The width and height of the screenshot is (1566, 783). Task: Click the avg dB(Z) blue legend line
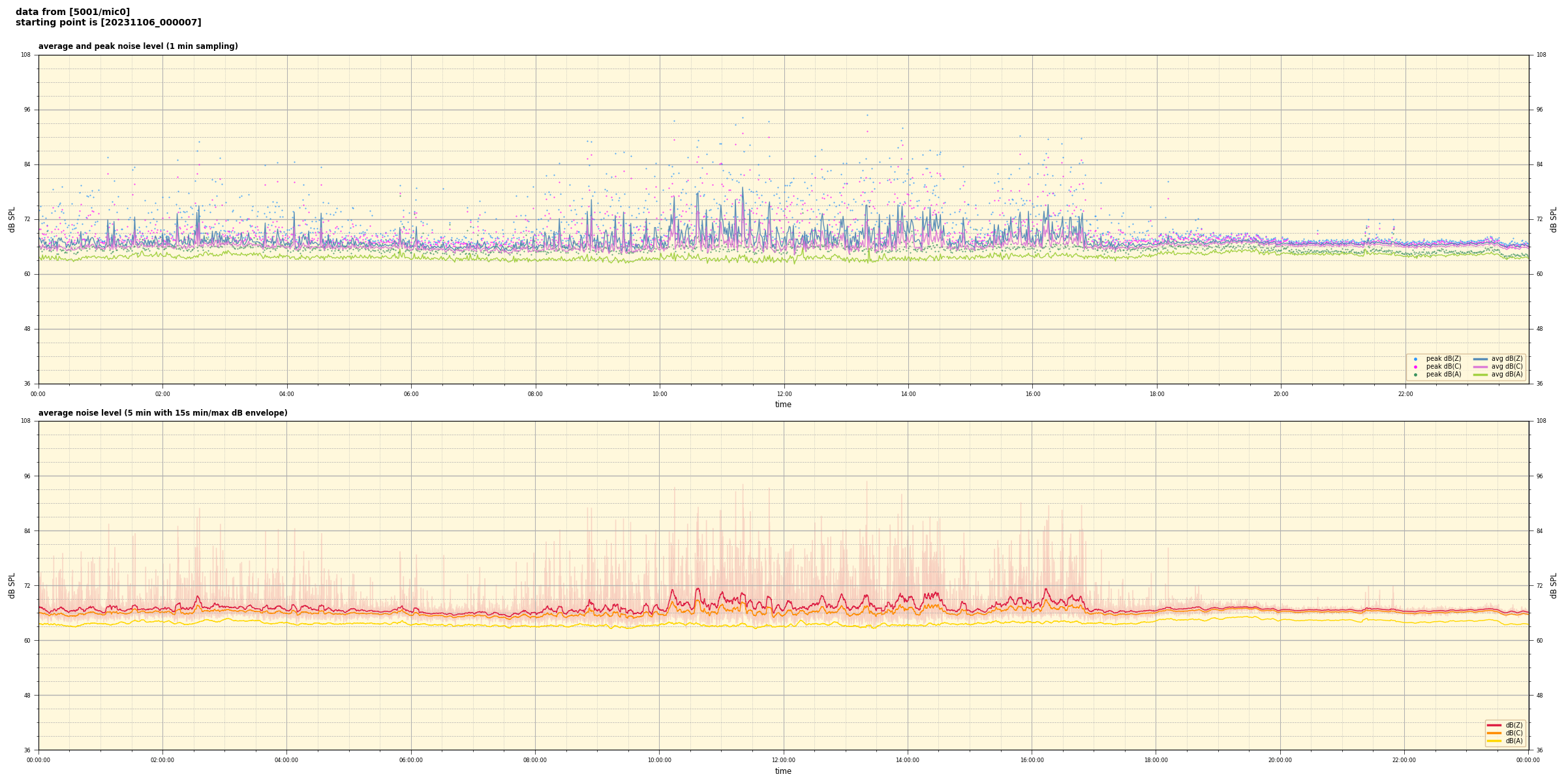1480,359
